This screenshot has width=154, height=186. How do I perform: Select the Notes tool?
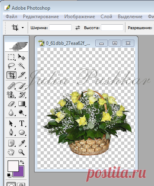[x=11, y=143]
